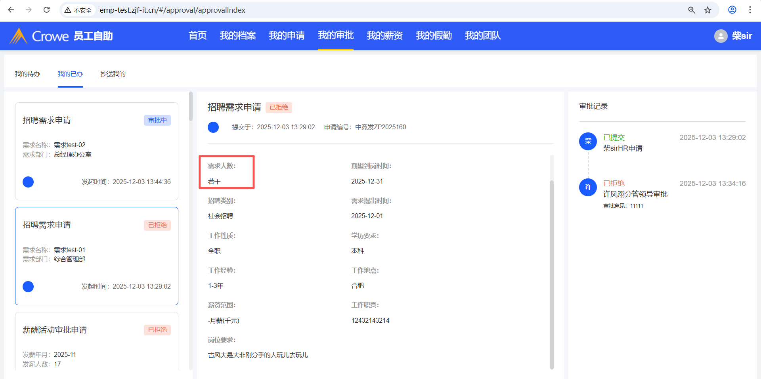Viewport: 761px width, 379px height.
Task: Click the 已拒绝 tag on 薪酬活动审批申请 card
Action: (x=157, y=330)
